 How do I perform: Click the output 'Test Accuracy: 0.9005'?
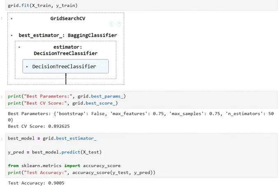tap(36, 183)
